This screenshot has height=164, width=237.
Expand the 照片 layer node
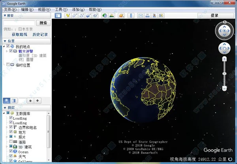tap(7, 137)
